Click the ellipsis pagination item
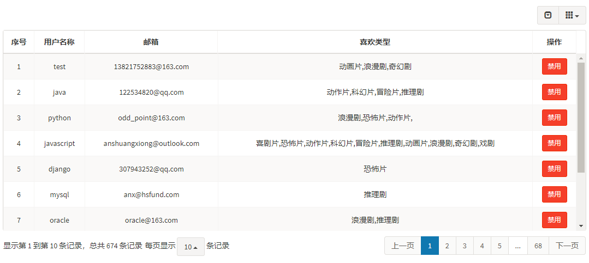This screenshot has height=263, width=589. [518, 246]
